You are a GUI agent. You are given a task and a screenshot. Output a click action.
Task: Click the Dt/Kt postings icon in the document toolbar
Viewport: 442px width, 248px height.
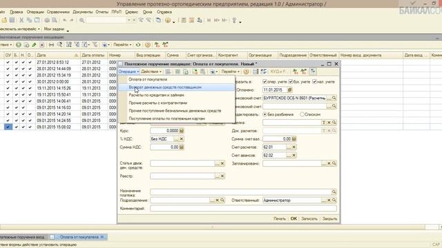[295, 72]
